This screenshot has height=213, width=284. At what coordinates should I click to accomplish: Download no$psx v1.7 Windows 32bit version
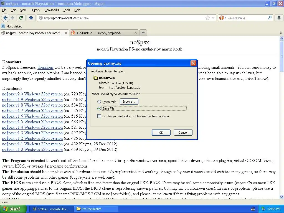(x=32, y=111)
